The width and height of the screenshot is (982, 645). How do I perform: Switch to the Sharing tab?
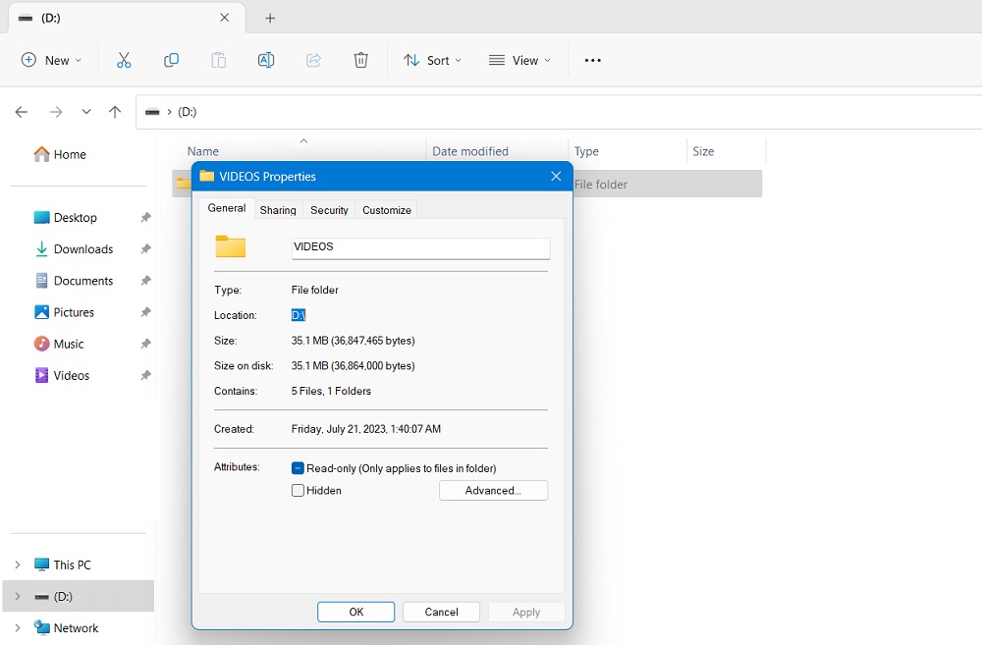(278, 209)
